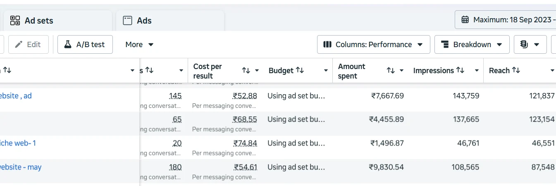The image size is (556, 186).
Task: Open Budget column options arrow
Action: pyautogui.click(x=326, y=71)
